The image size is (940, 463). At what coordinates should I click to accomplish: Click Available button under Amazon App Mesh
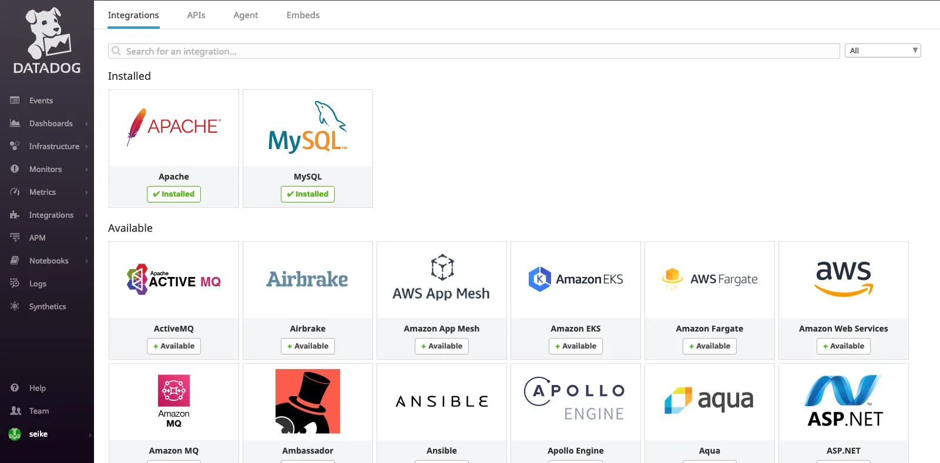pyautogui.click(x=442, y=346)
